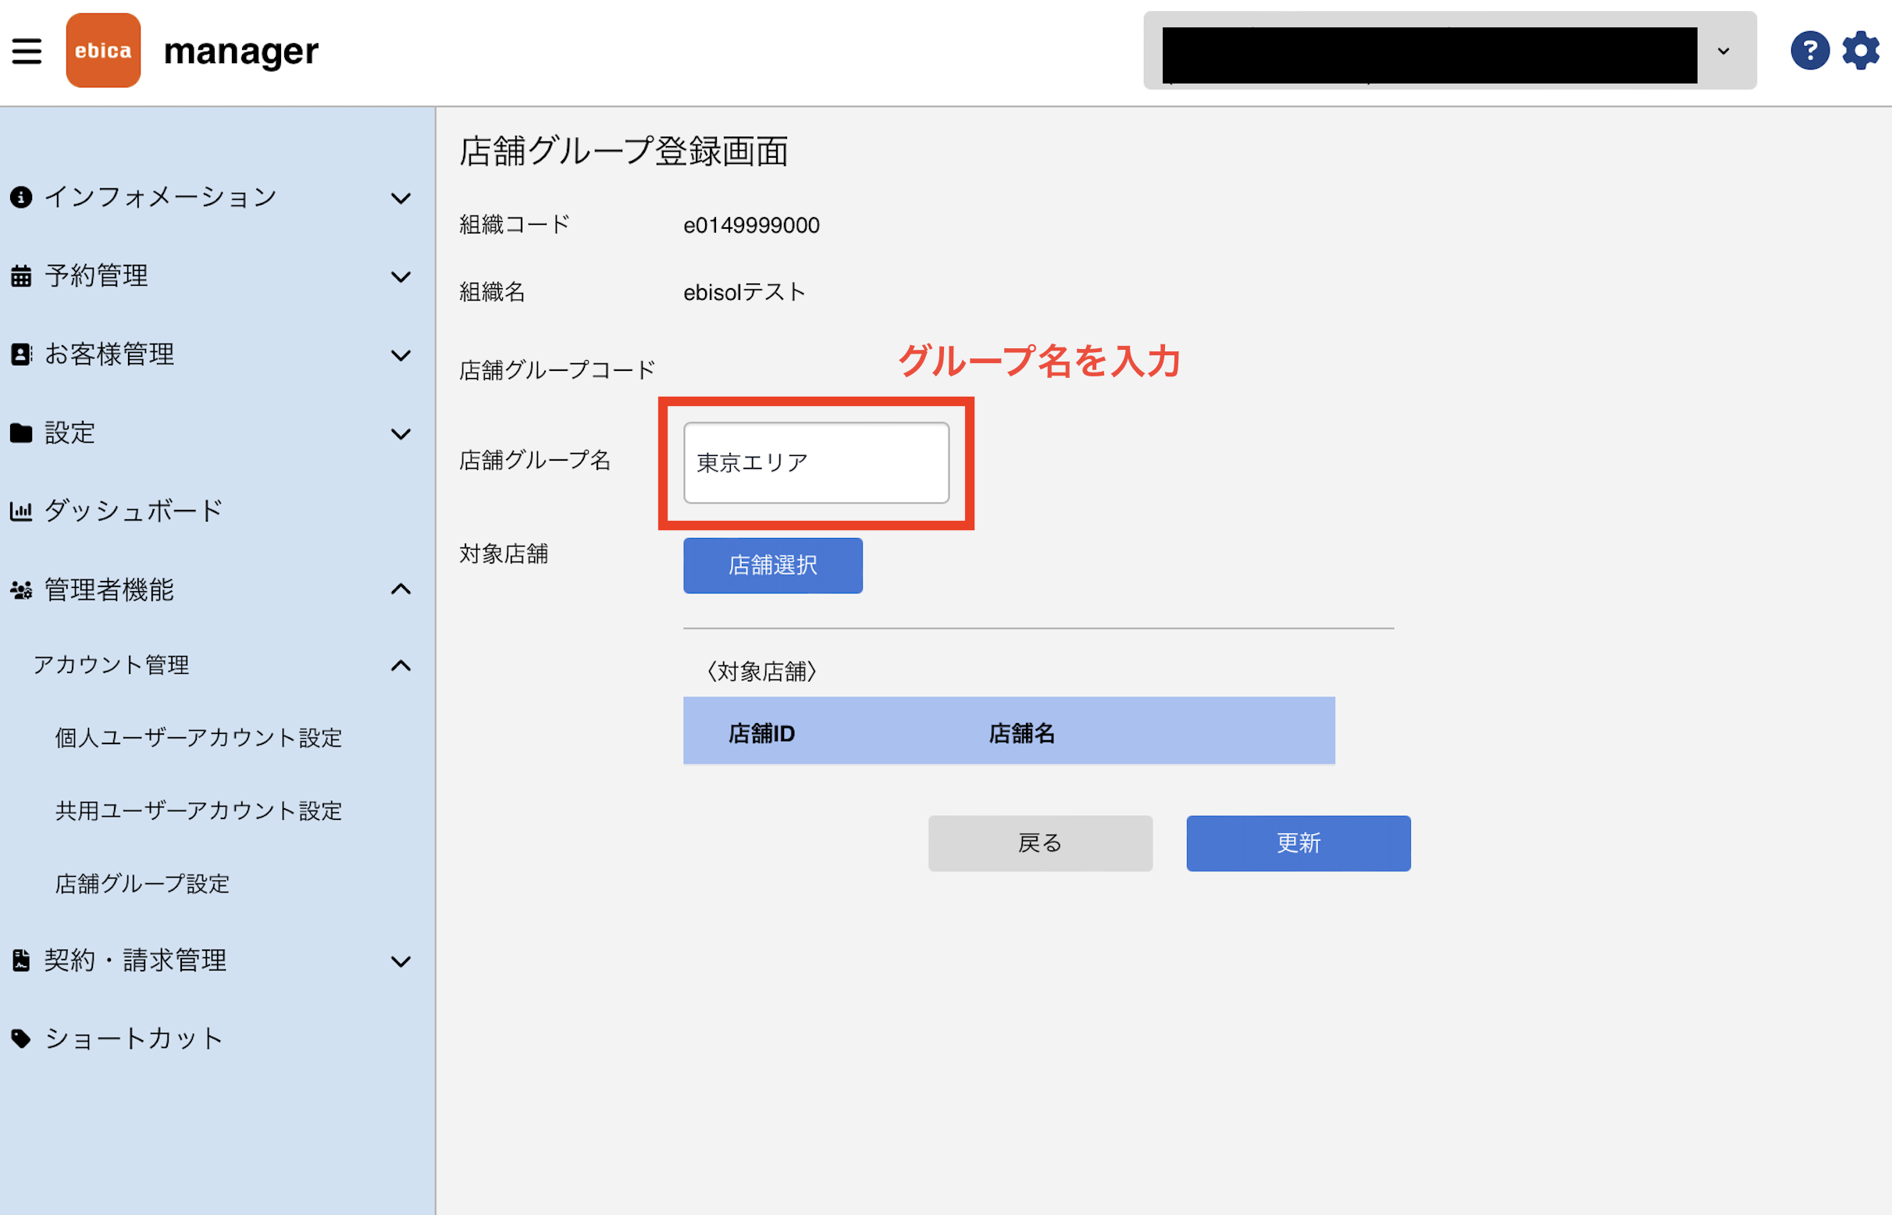
Task: Click the 設定 folder icon
Action: point(21,433)
